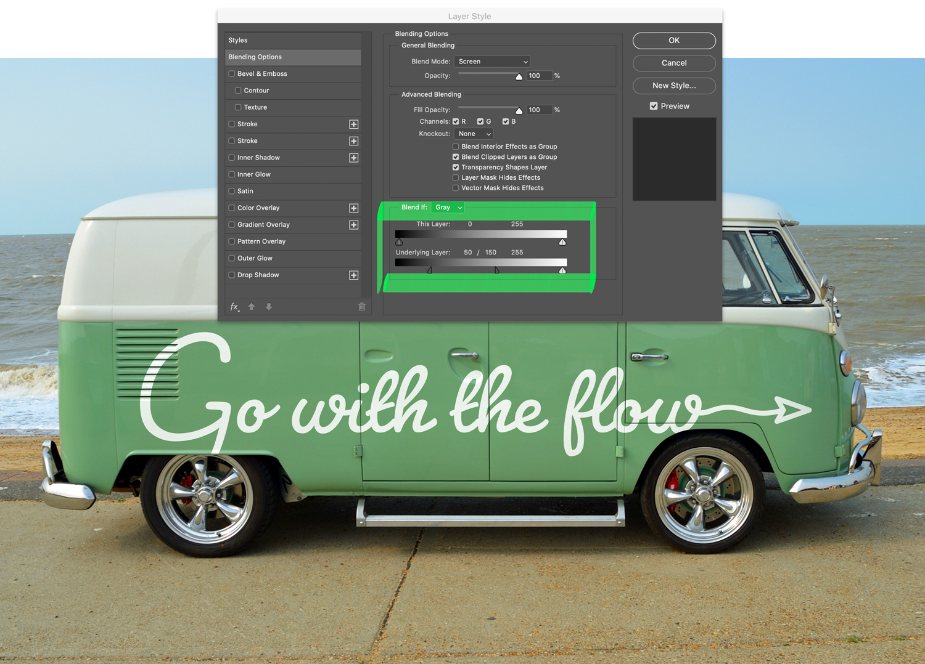925x664 pixels.
Task: Click the down arrow to reorder effects
Action: [268, 306]
